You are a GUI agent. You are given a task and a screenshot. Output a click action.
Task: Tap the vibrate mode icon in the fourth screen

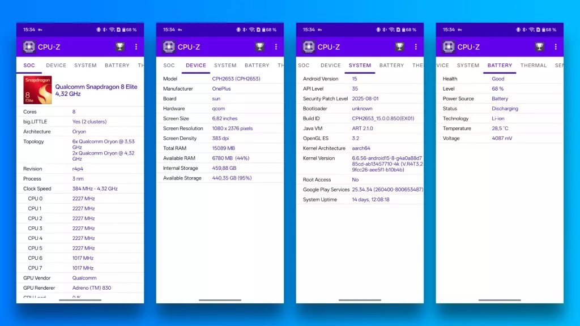[518, 29]
